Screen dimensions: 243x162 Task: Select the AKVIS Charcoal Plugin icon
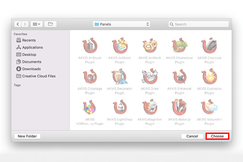click(209, 46)
